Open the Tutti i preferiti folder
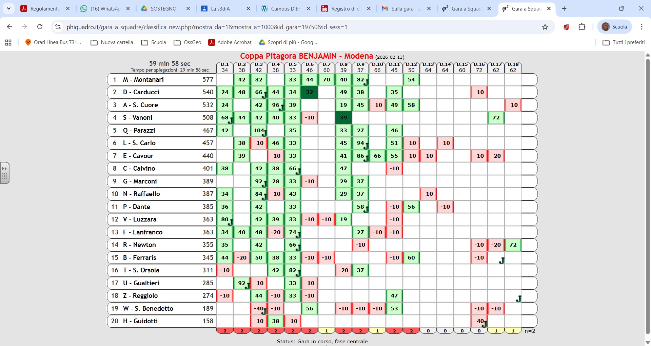 [624, 42]
